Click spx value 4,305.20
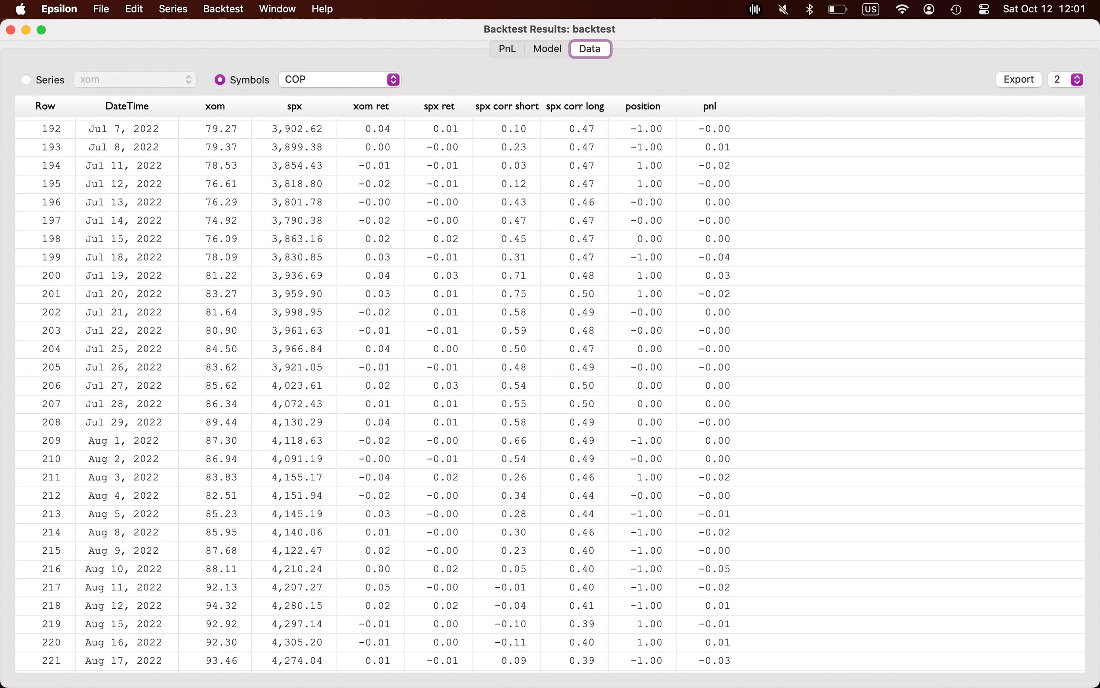The height and width of the screenshot is (688, 1100). click(x=297, y=643)
